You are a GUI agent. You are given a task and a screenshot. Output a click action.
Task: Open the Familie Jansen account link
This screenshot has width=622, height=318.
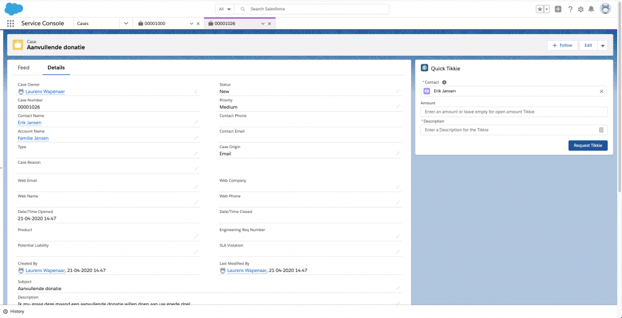[33, 138]
